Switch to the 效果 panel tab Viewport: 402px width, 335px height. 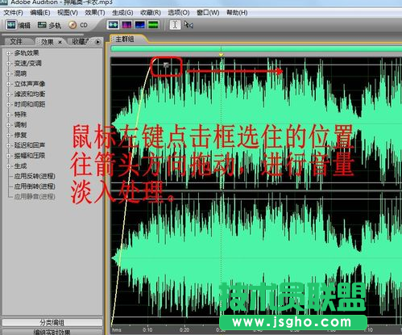[47, 42]
